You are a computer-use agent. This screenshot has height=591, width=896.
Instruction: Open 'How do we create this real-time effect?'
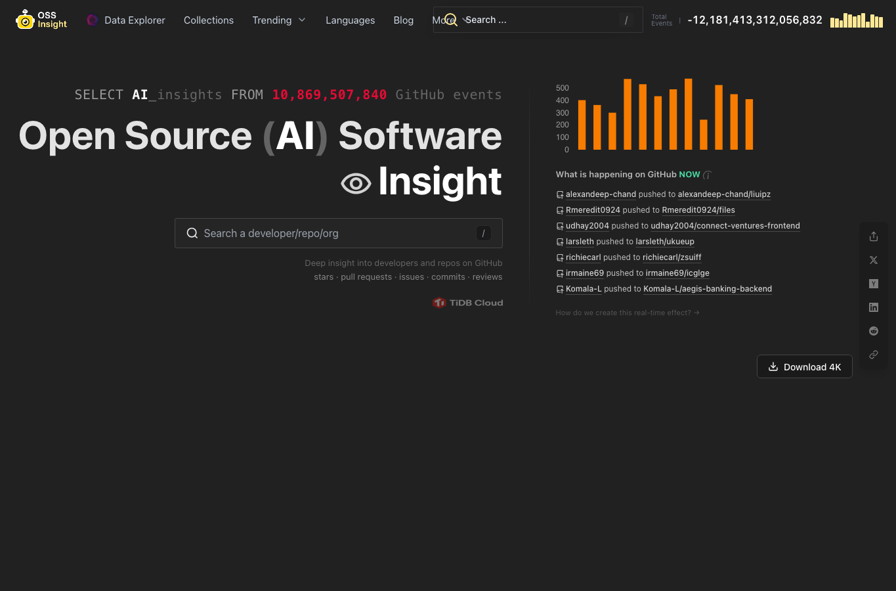click(628, 313)
